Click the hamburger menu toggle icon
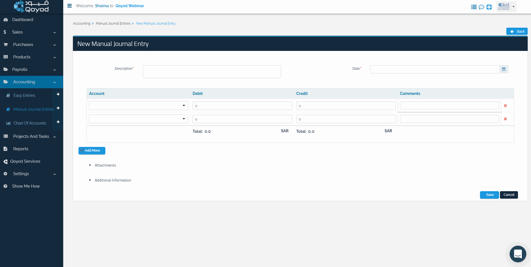 tap(70, 6)
